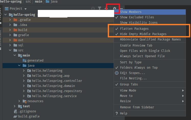Click the hello.hellospring.service package icon
The width and height of the screenshot is (191, 120).
pos(29,96)
